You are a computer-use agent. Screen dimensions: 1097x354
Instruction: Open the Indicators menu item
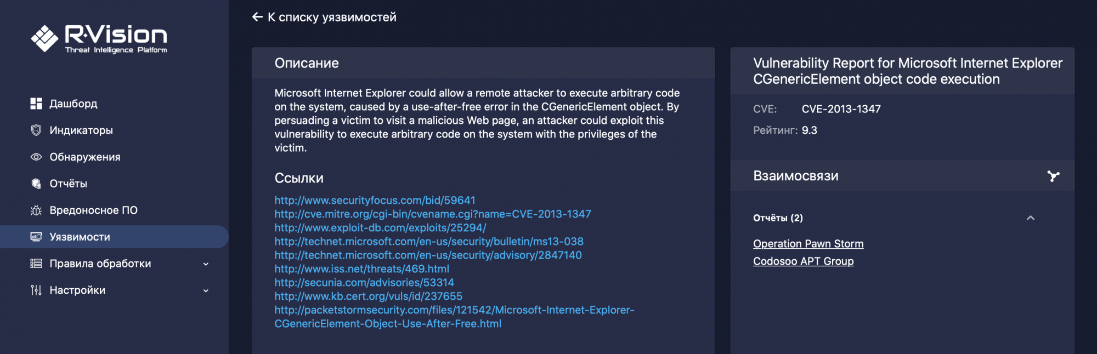coord(81,130)
